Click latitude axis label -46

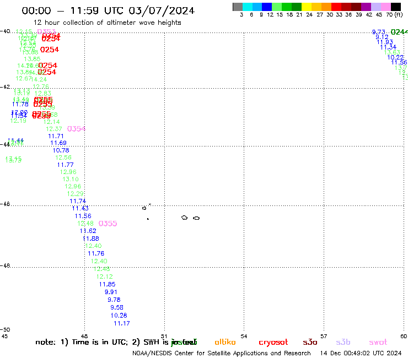pyautogui.click(x=5, y=204)
